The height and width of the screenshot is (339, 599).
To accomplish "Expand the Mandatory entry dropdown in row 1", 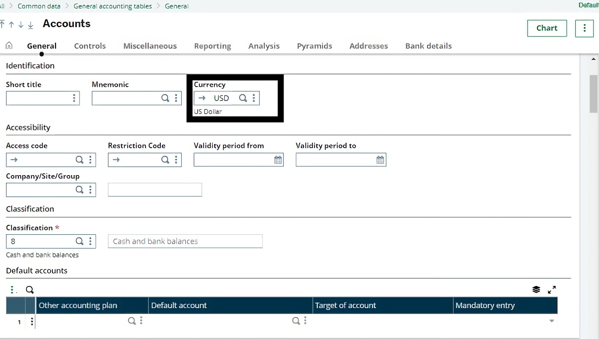I will click(551, 321).
